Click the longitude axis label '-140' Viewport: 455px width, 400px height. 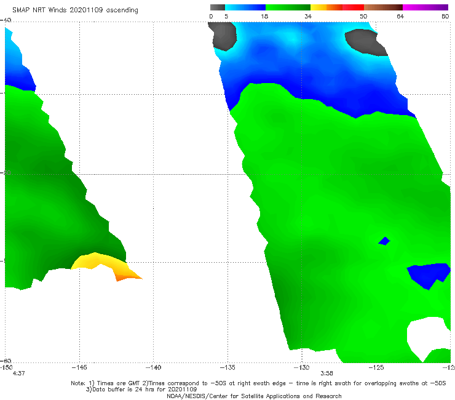point(153,367)
